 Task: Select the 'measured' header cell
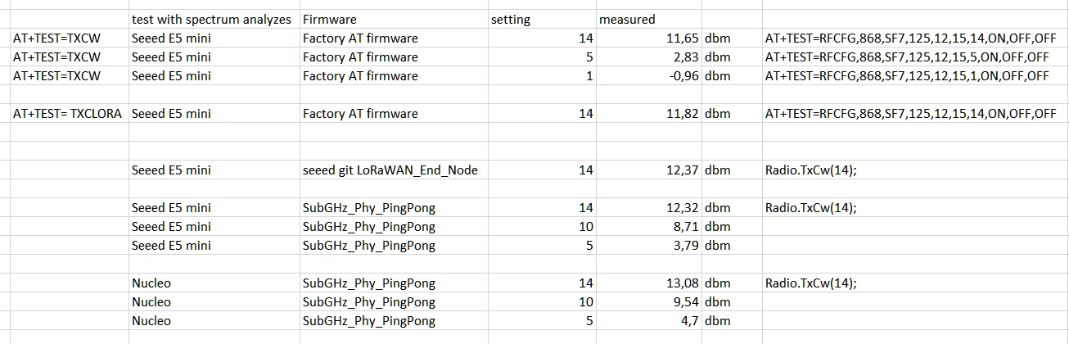[x=649, y=19]
